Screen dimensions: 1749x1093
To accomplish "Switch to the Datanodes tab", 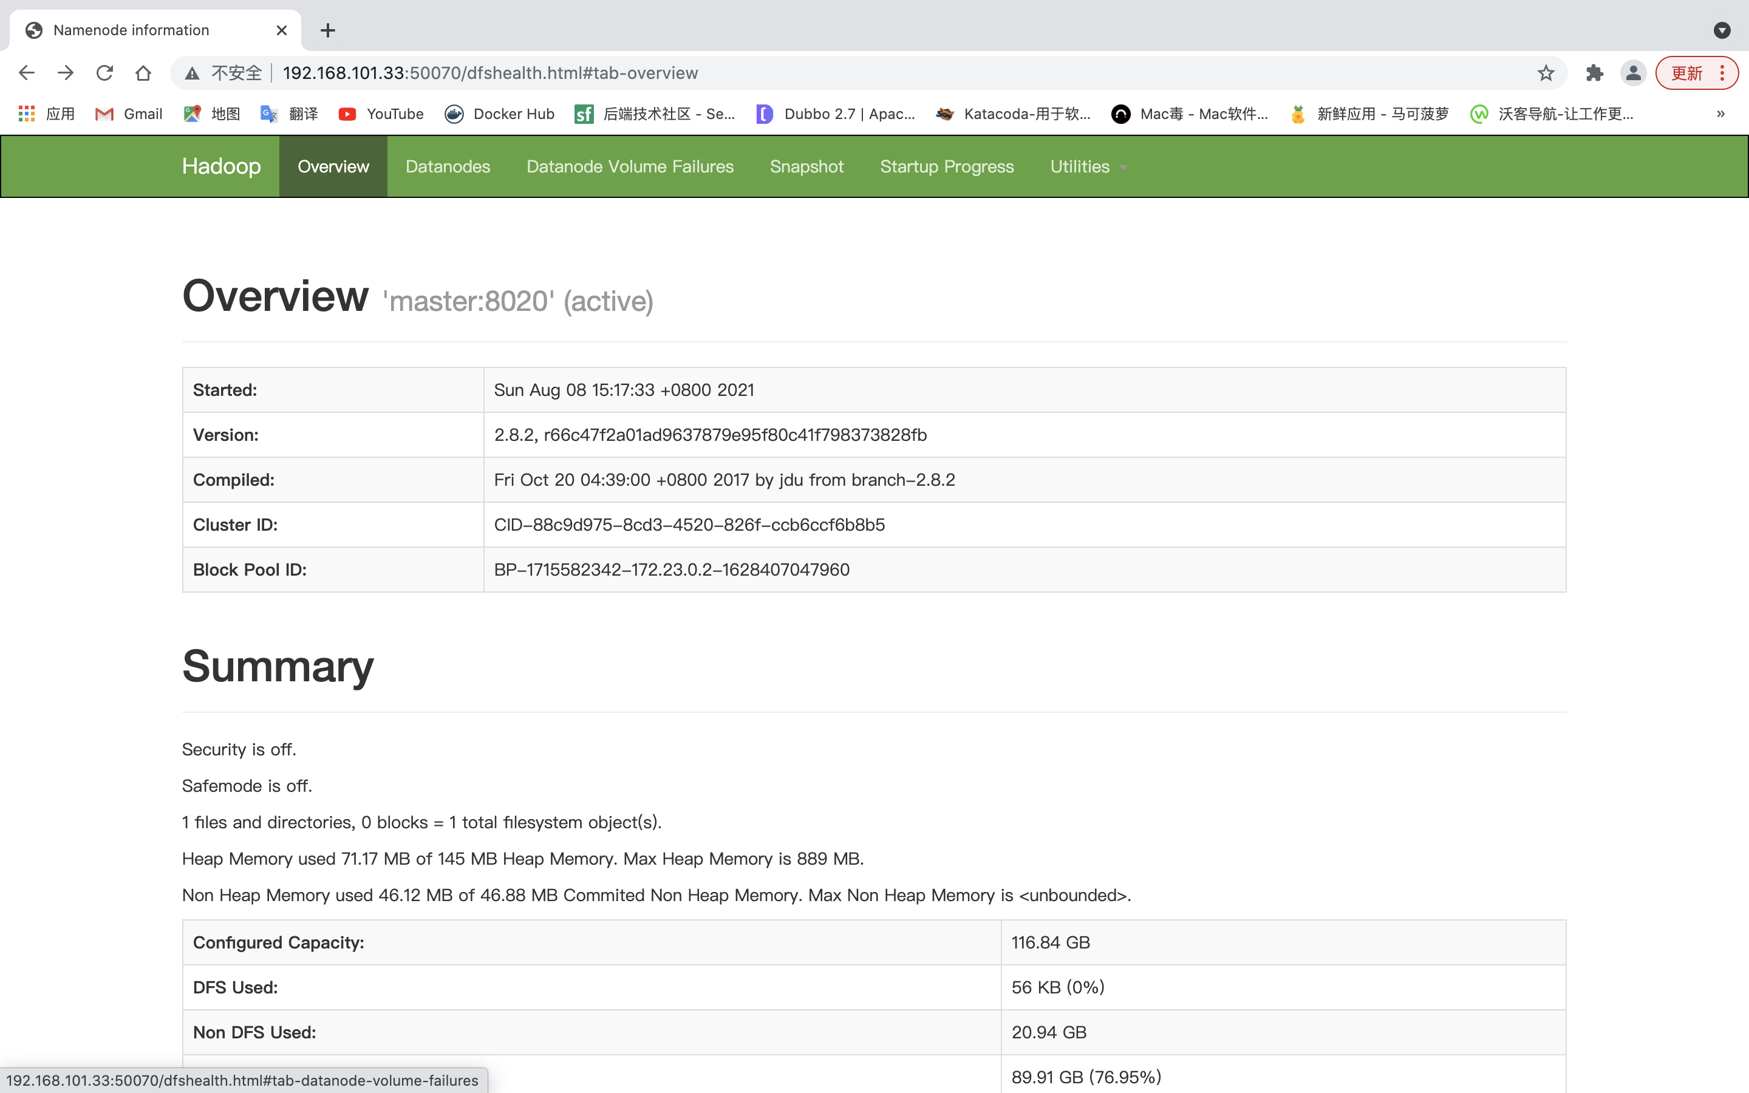I will [448, 166].
